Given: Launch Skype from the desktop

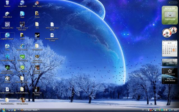Looking at the screenshot, I should [22, 13].
